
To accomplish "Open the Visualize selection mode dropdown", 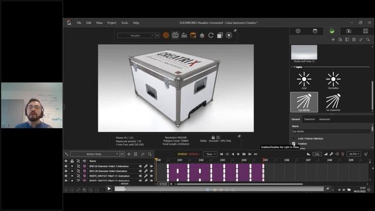I will pos(135,35).
